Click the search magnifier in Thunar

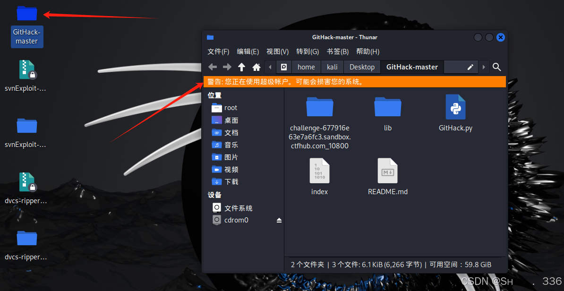tap(497, 67)
